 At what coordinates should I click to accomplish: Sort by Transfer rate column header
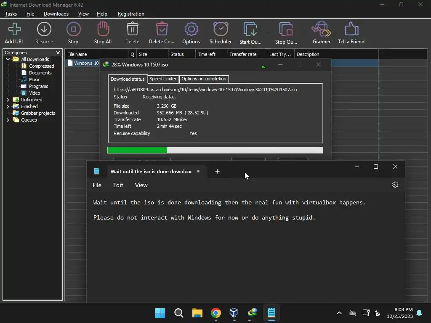247,54
